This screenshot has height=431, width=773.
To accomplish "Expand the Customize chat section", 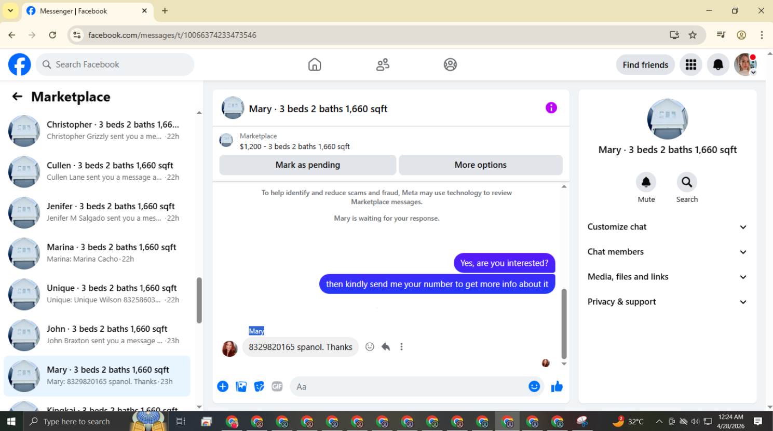I will pyautogui.click(x=668, y=227).
